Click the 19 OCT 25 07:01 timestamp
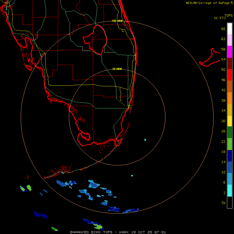 [x=149, y=232]
